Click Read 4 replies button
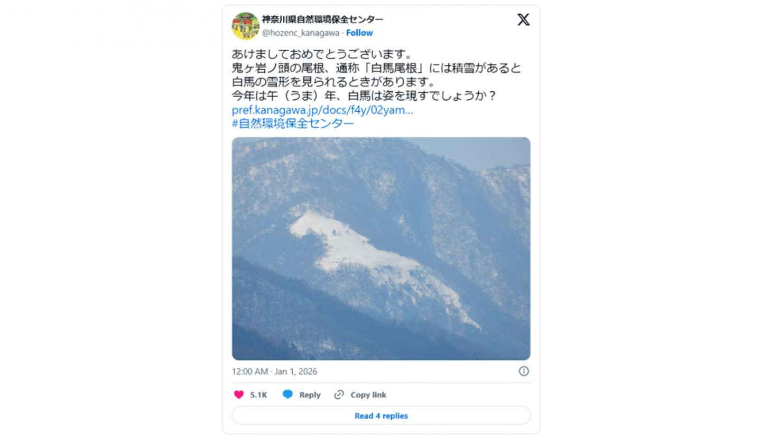 click(x=381, y=416)
